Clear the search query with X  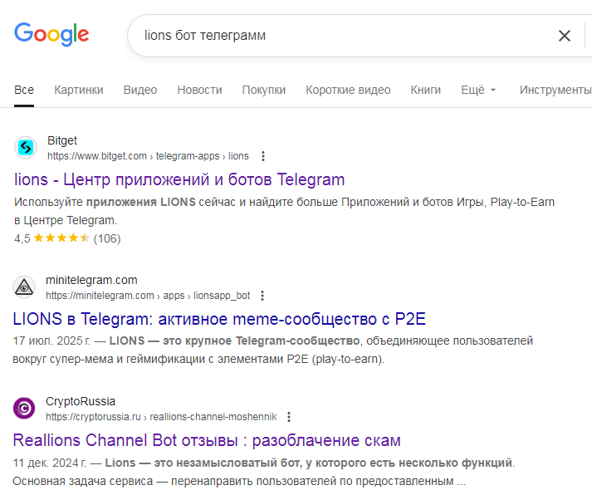click(x=565, y=36)
